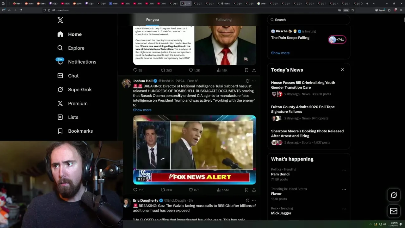Switch to the For you tab

coord(153,20)
